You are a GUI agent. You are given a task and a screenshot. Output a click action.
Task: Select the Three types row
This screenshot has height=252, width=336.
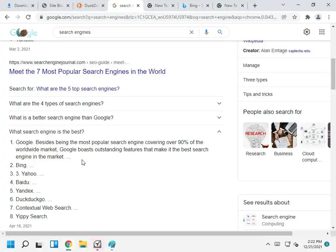click(x=284, y=80)
